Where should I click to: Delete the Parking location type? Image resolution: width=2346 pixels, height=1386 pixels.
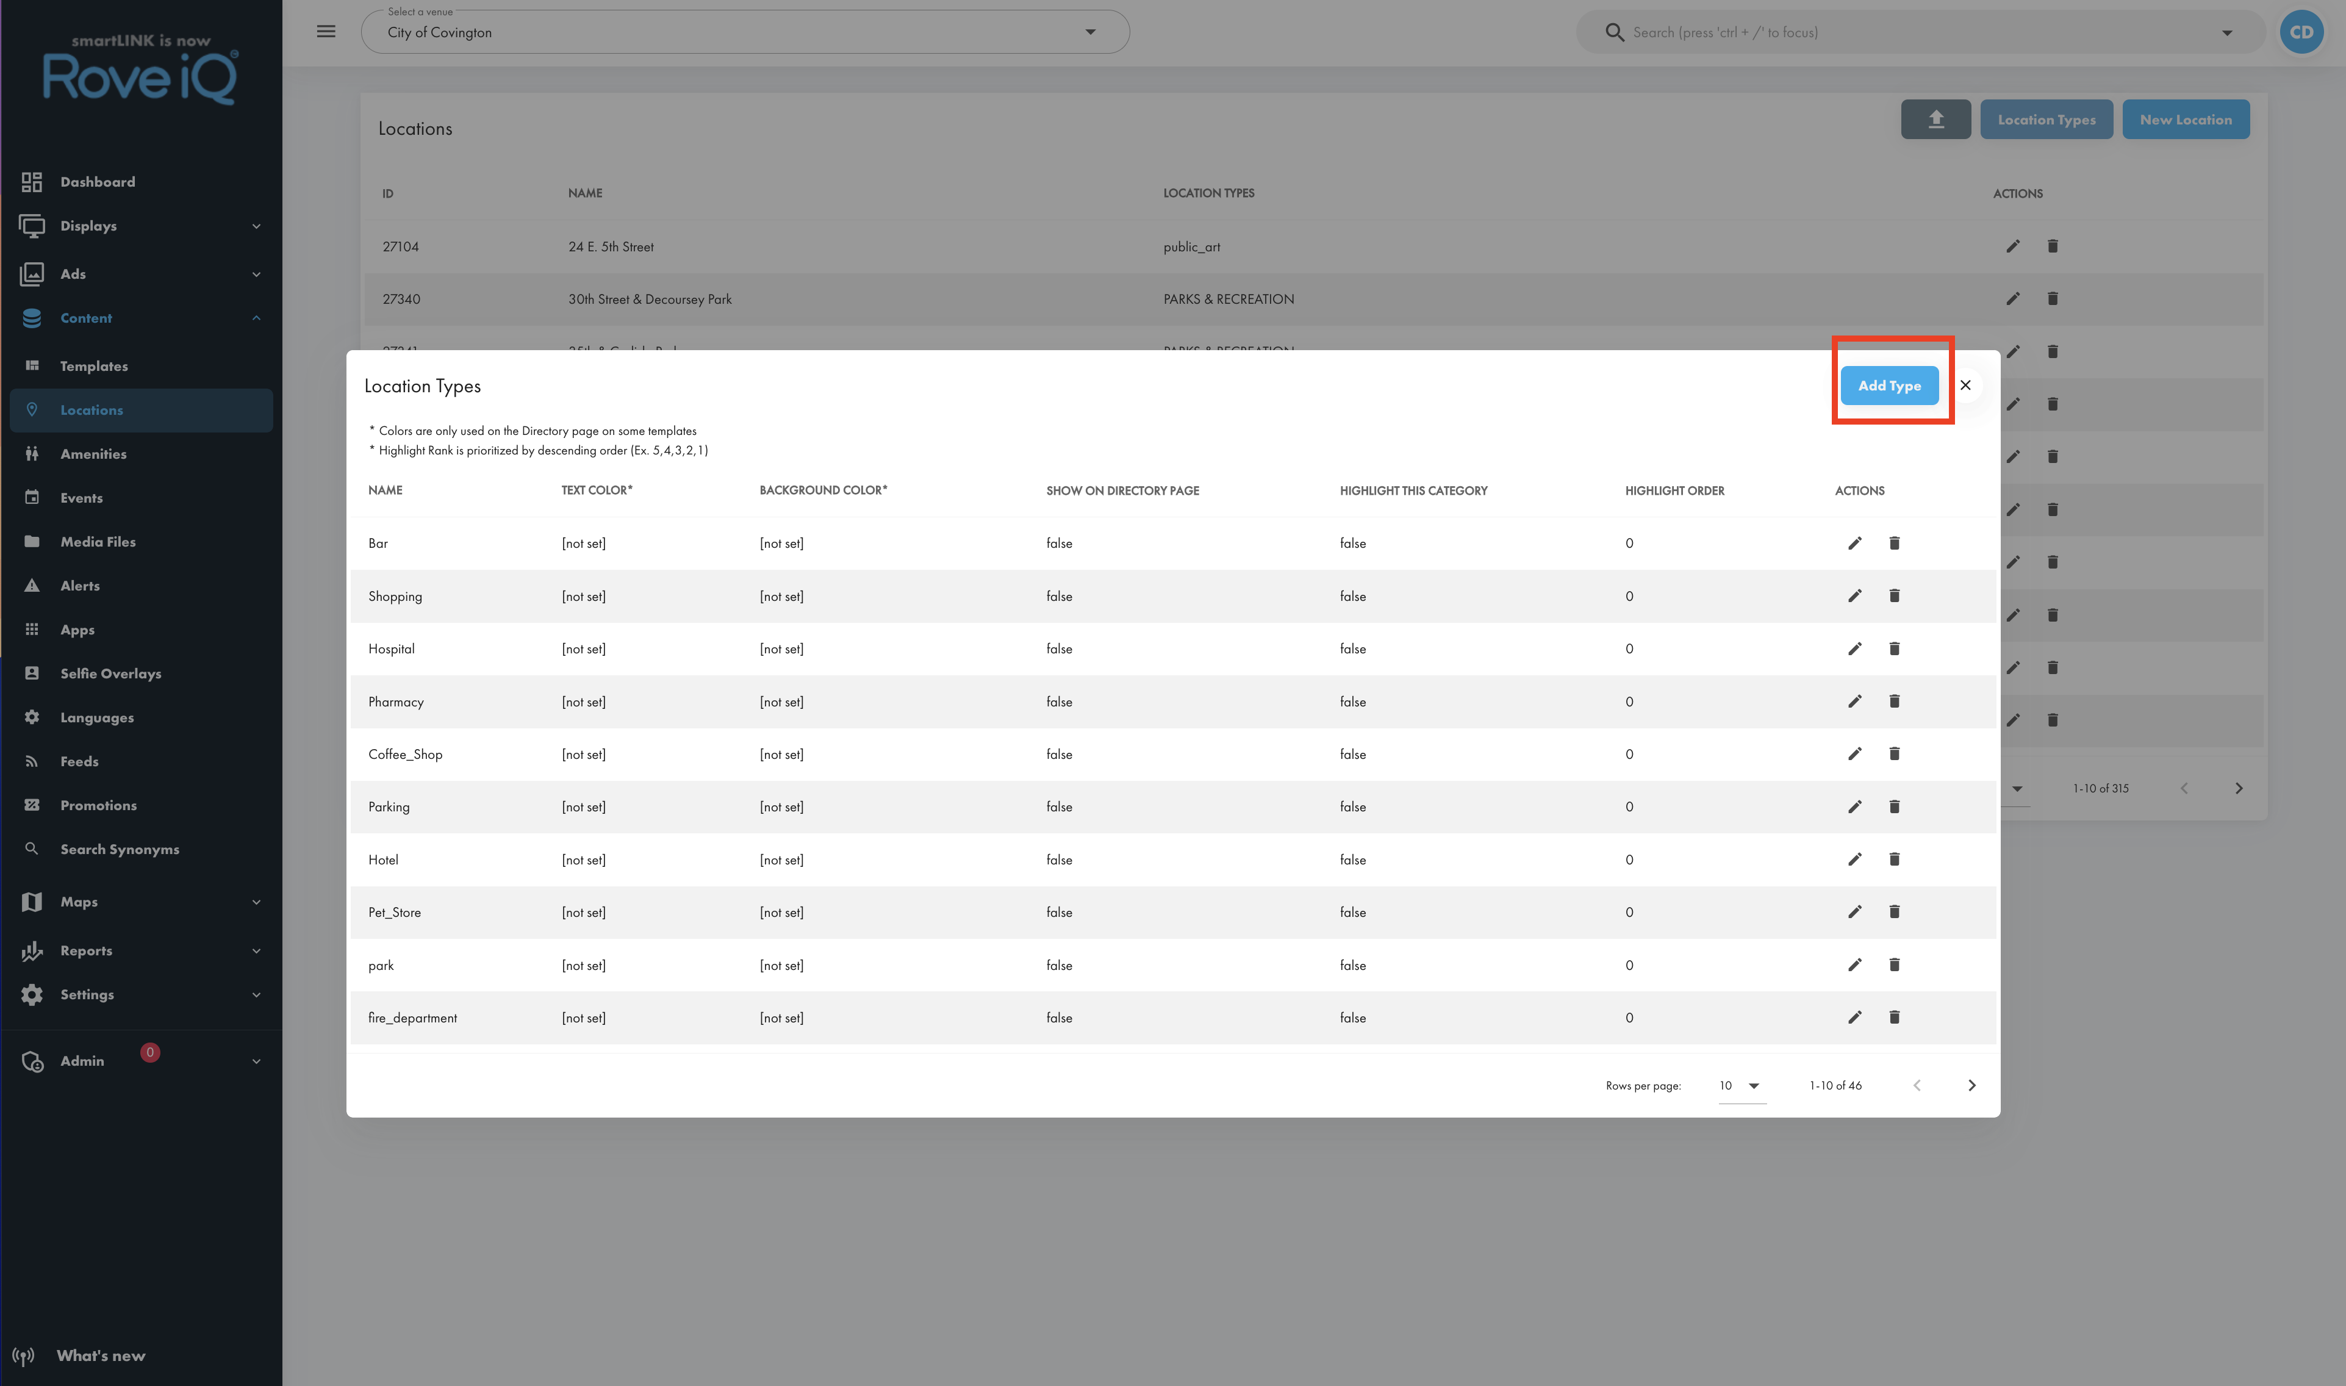click(1894, 807)
